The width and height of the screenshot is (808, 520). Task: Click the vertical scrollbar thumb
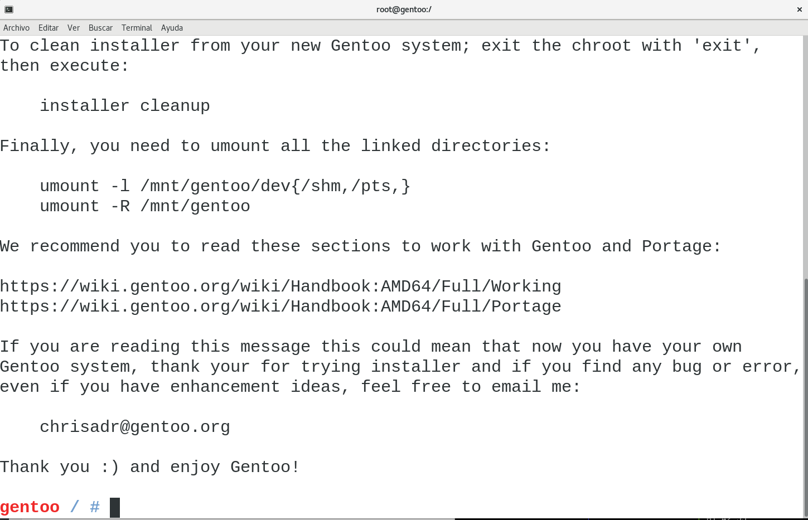(x=805, y=398)
